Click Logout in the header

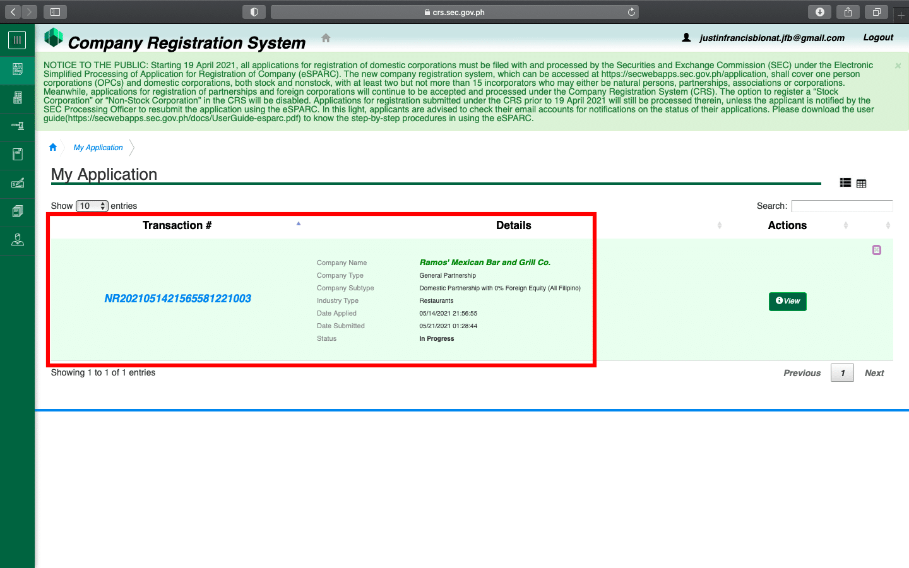coord(878,38)
